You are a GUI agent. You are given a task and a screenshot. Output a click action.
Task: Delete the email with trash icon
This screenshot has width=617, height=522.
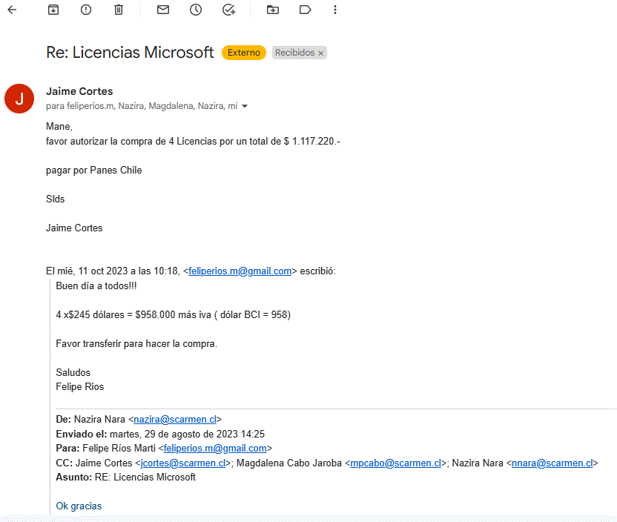[119, 10]
